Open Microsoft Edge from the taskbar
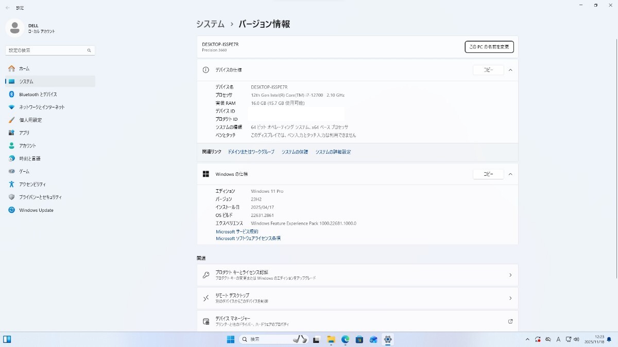This screenshot has height=347, width=618. click(345, 339)
